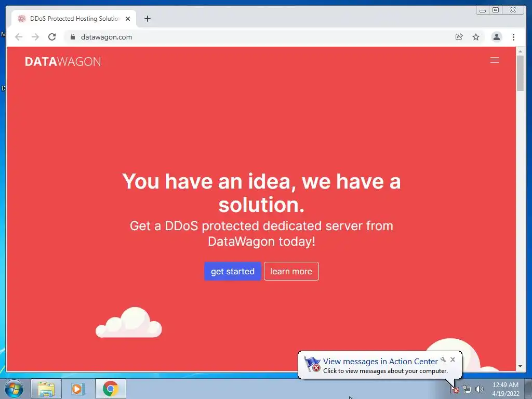Click the DATAWAGON logo
Viewport: 532px width, 399px height.
(63, 61)
